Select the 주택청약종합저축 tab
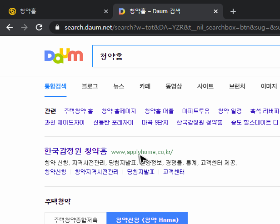 (x=75, y=218)
